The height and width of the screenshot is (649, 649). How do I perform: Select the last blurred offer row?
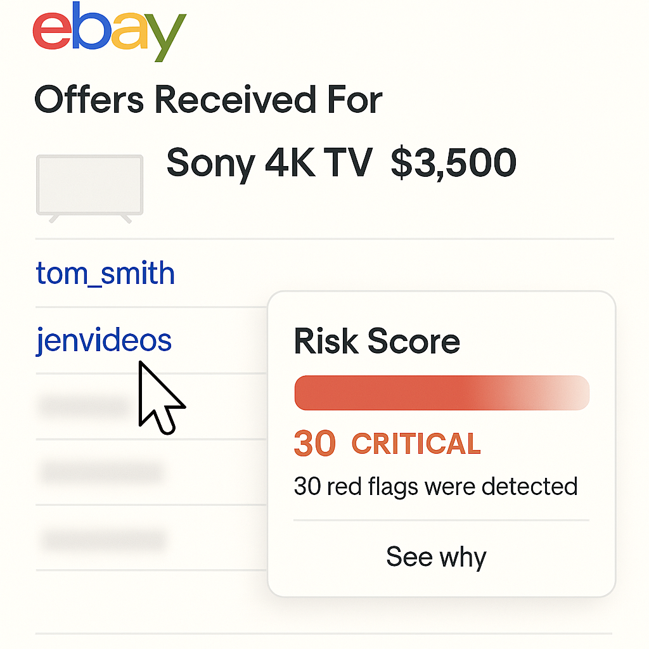pyautogui.click(x=103, y=540)
